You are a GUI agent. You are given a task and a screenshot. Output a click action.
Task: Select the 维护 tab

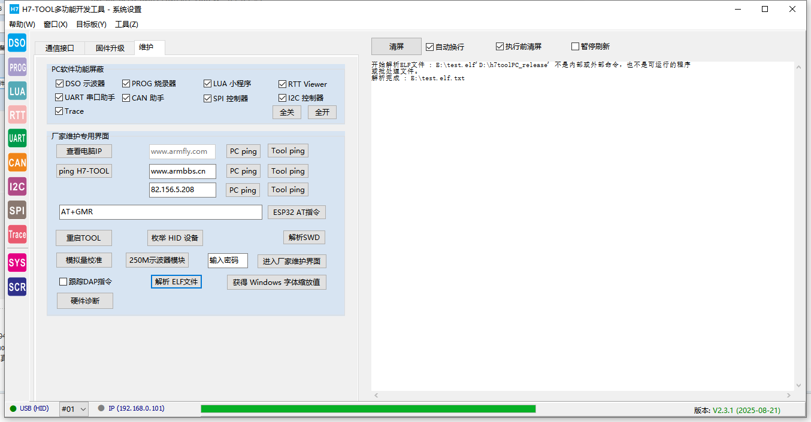pyautogui.click(x=149, y=47)
